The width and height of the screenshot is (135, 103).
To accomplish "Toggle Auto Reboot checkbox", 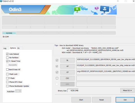I will [x=7, y=54].
